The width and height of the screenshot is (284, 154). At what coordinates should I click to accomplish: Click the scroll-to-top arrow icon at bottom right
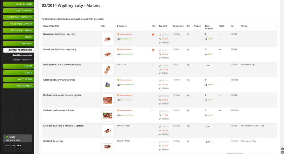point(282,149)
